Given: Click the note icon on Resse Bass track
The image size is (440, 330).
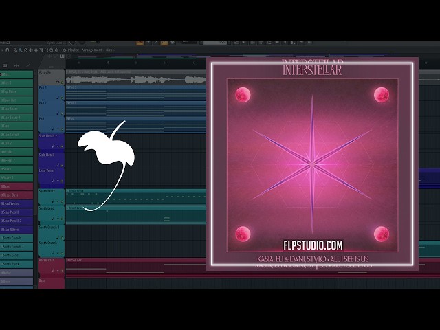Looking at the screenshot, I should coord(54,270).
